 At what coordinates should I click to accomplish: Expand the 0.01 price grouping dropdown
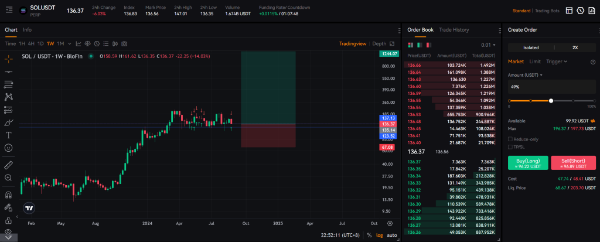[487, 45]
